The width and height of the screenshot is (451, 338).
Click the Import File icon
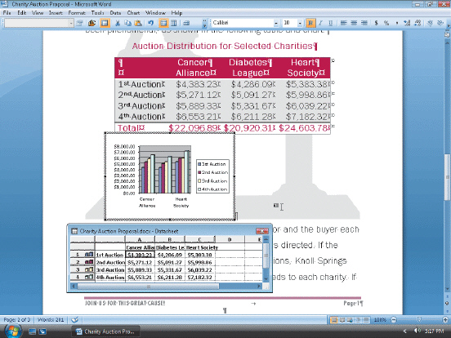click(x=92, y=23)
